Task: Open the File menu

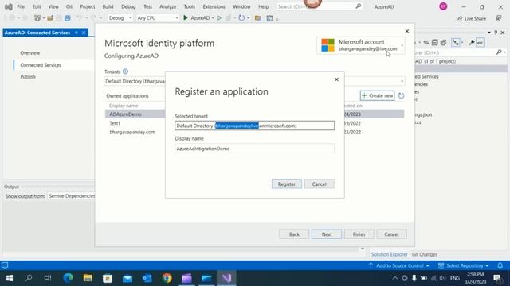Action: [21, 6]
